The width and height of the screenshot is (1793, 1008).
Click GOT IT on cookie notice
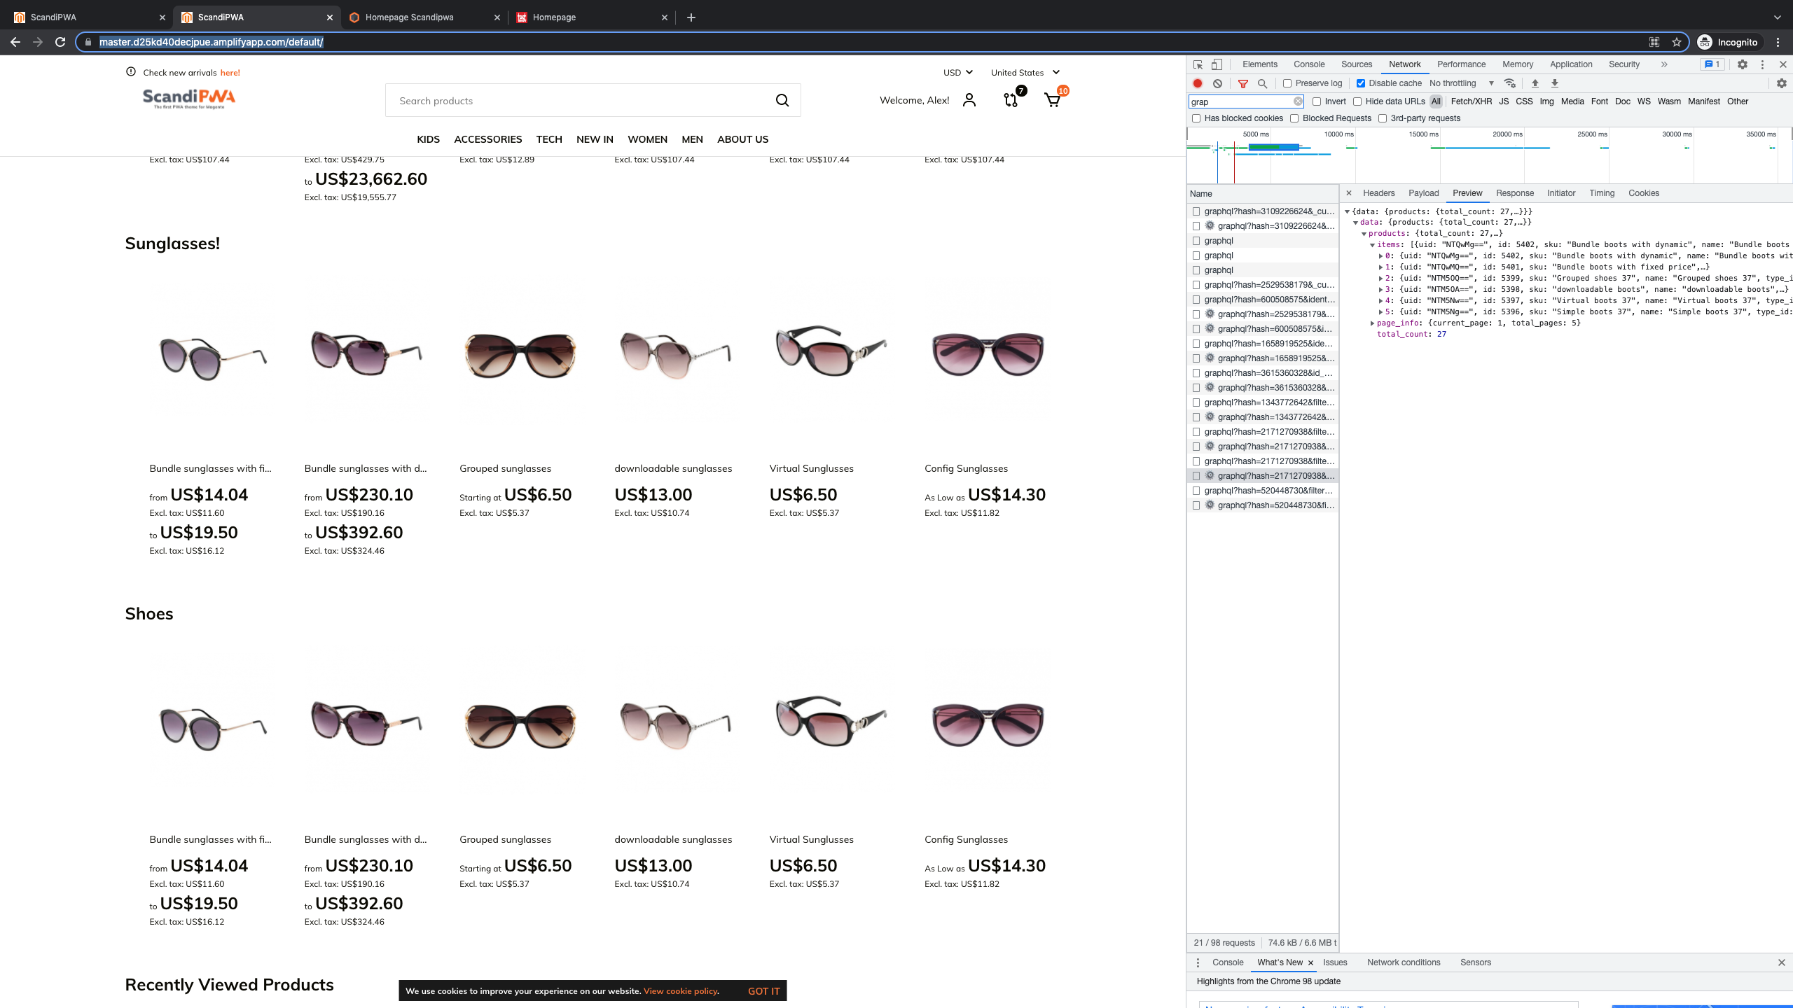pyautogui.click(x=763, y=991)
